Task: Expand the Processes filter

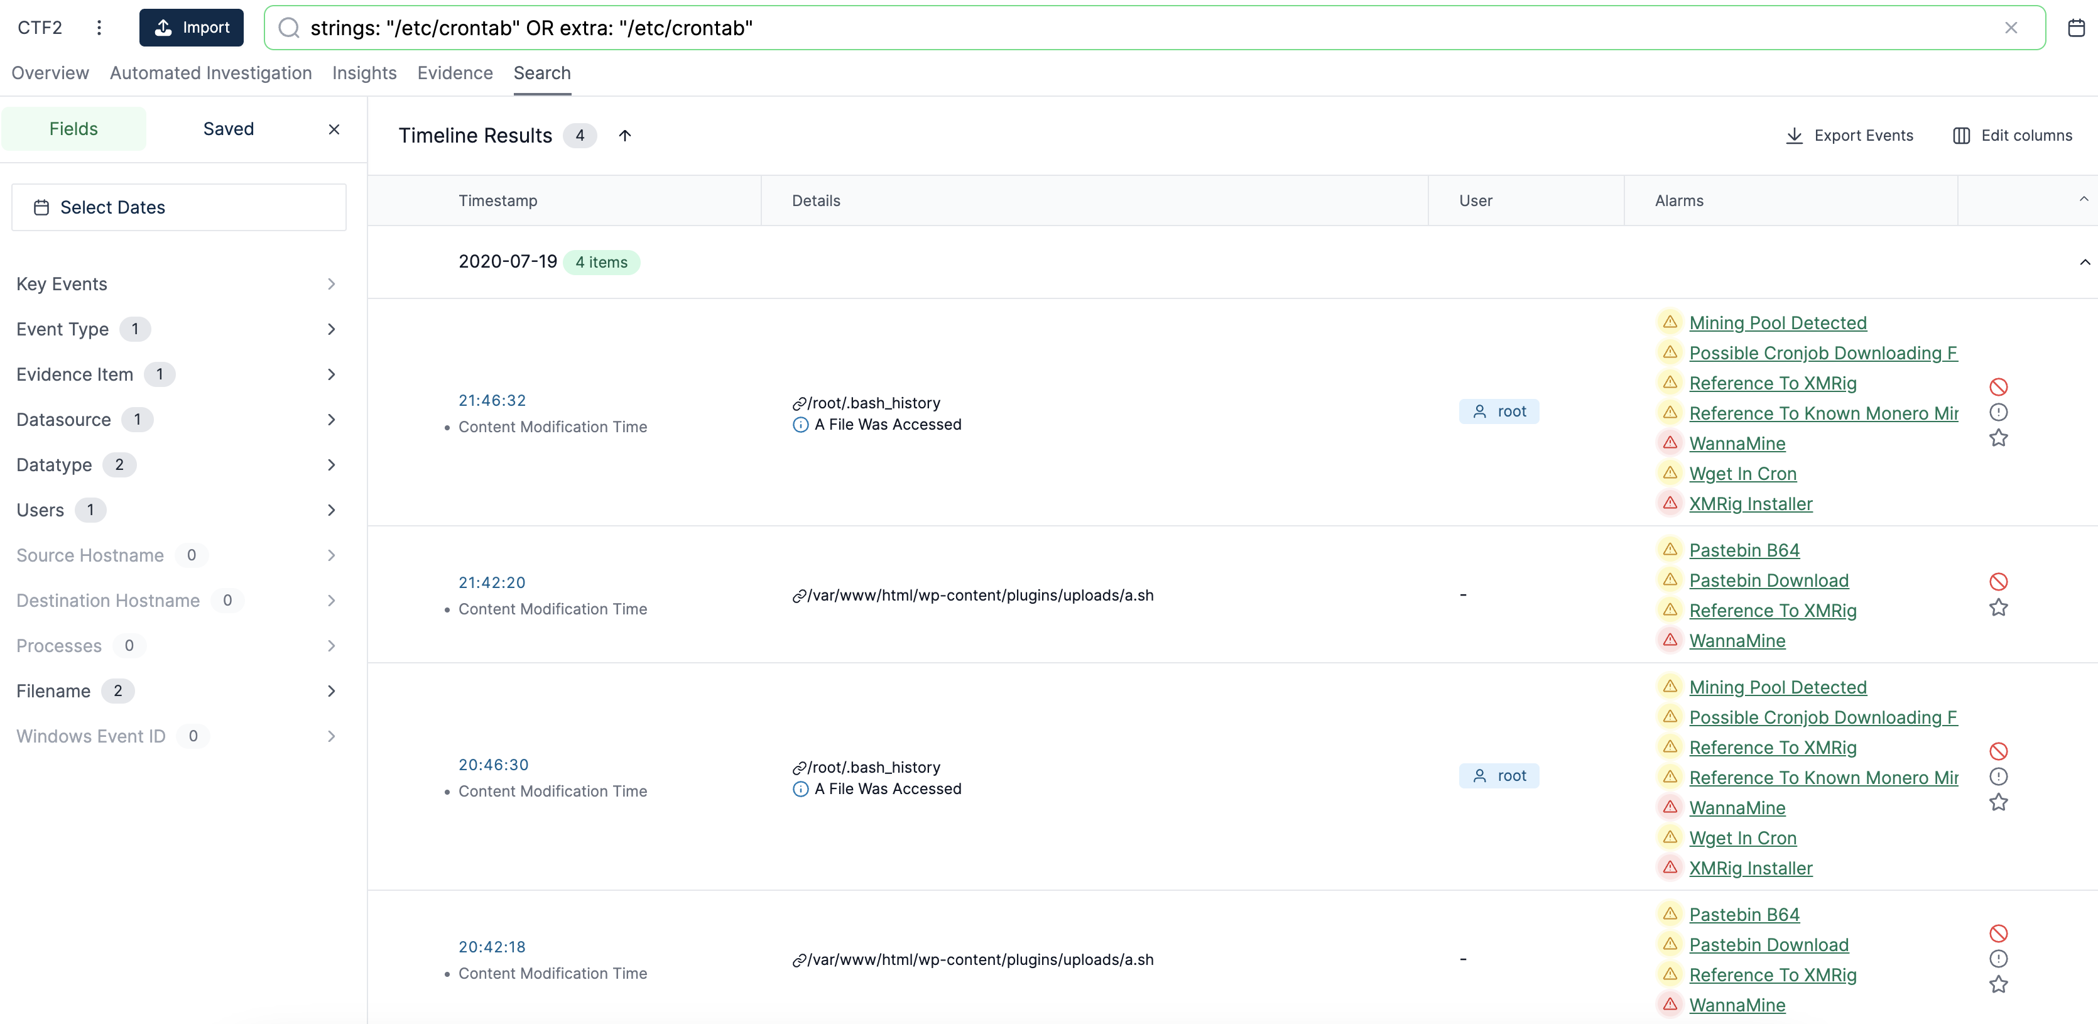Action: 176,646
